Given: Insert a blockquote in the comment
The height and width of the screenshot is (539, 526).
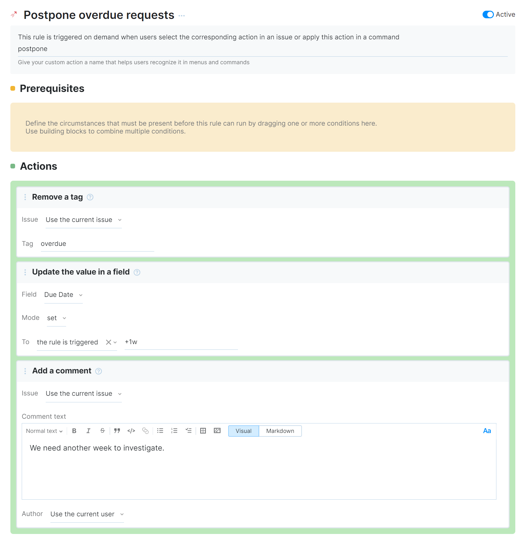Looking at the screenshot, I should point(117,431).
